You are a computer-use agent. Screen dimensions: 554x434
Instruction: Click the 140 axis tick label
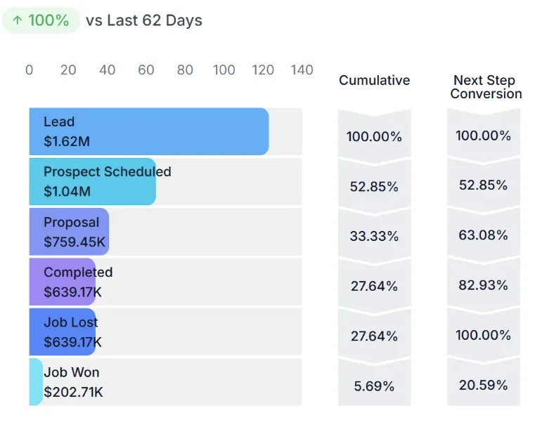click(302, 70)
